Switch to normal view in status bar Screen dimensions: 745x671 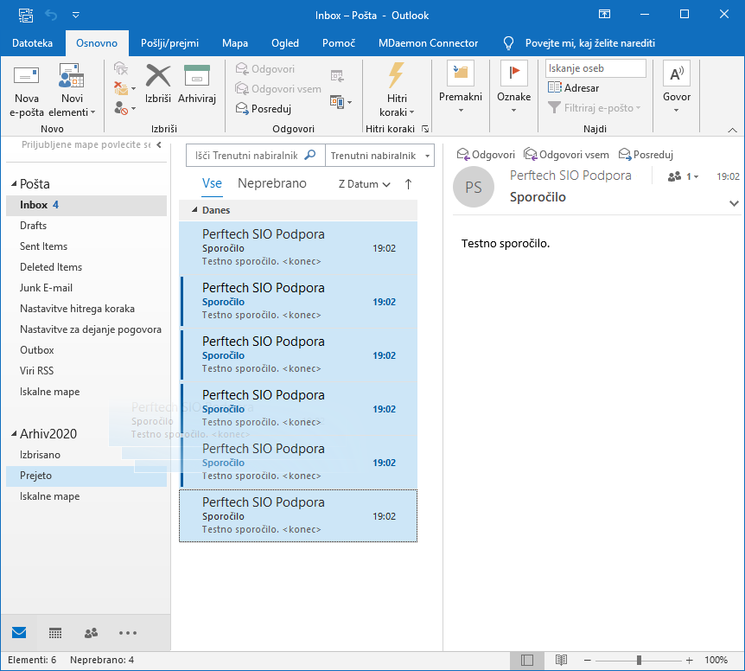point(527,660)
